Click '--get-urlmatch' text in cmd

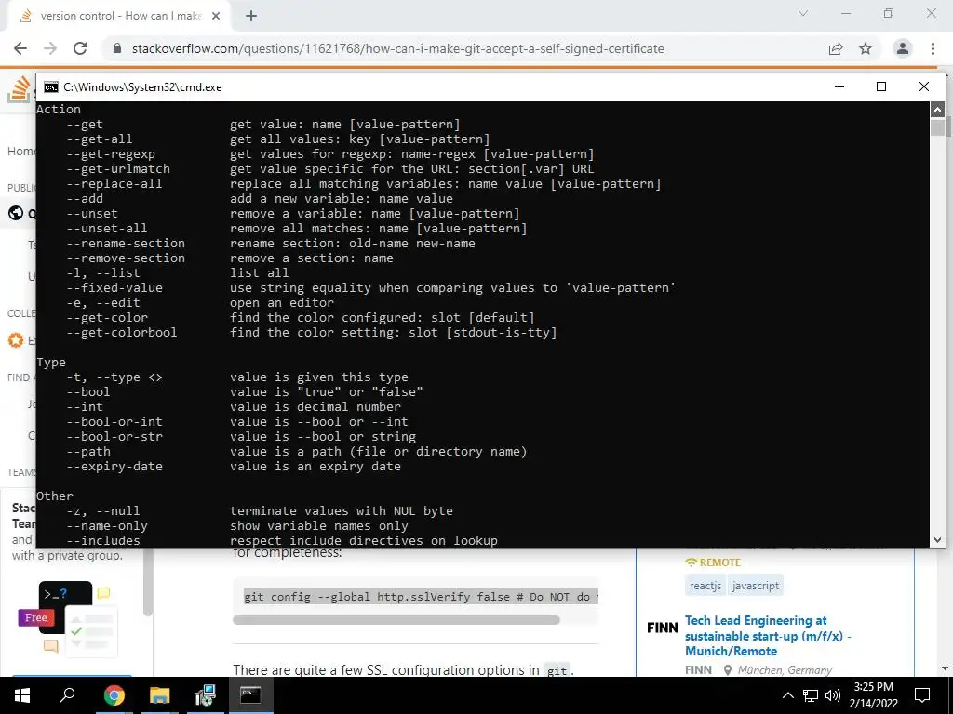[118, 169]
